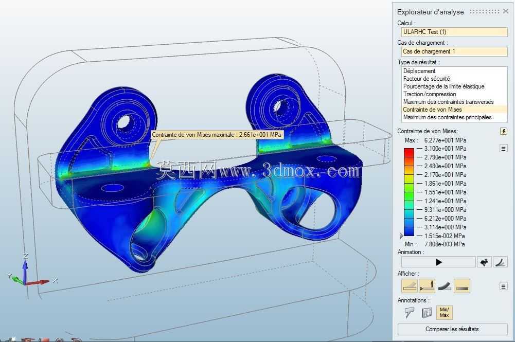Click legend value 9.311e+000 MPa
This screenshot has width=515, height=342.
coord(445,210)
